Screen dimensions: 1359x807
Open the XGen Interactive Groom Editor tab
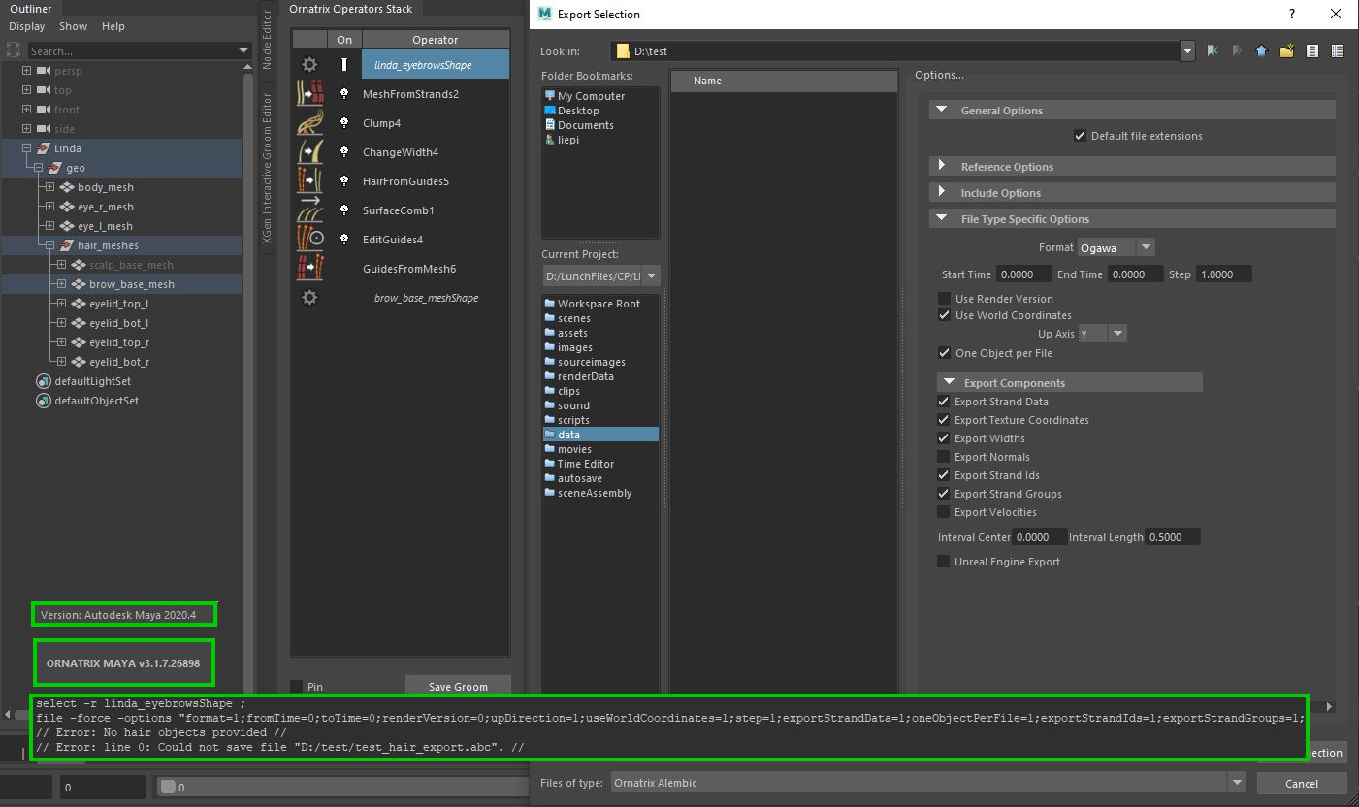(269, 175)
